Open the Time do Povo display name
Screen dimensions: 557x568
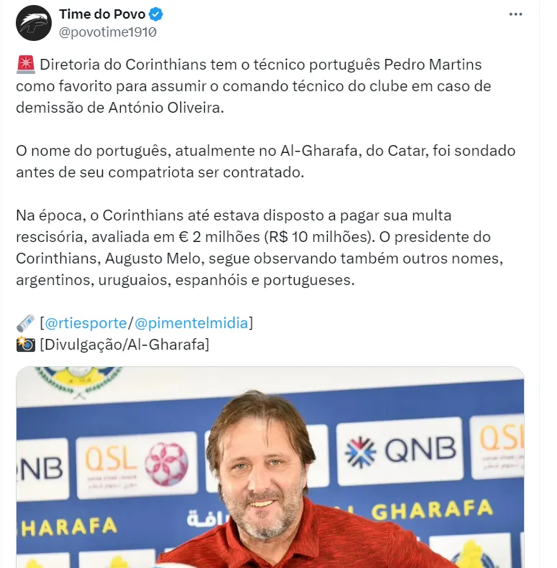coord(102,14)
